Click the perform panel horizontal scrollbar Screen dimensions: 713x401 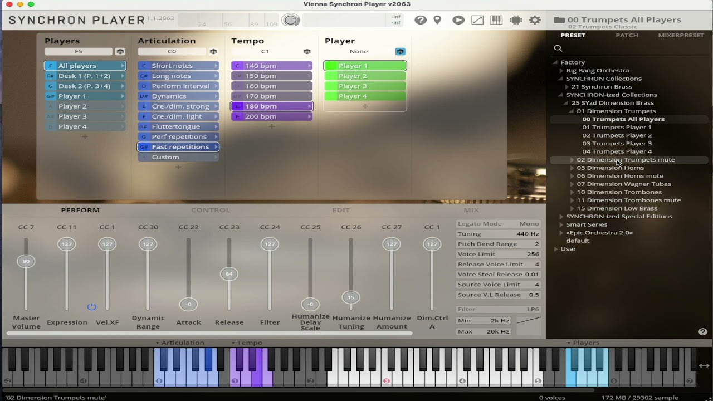pyautogui.click(x=209, y=334)
